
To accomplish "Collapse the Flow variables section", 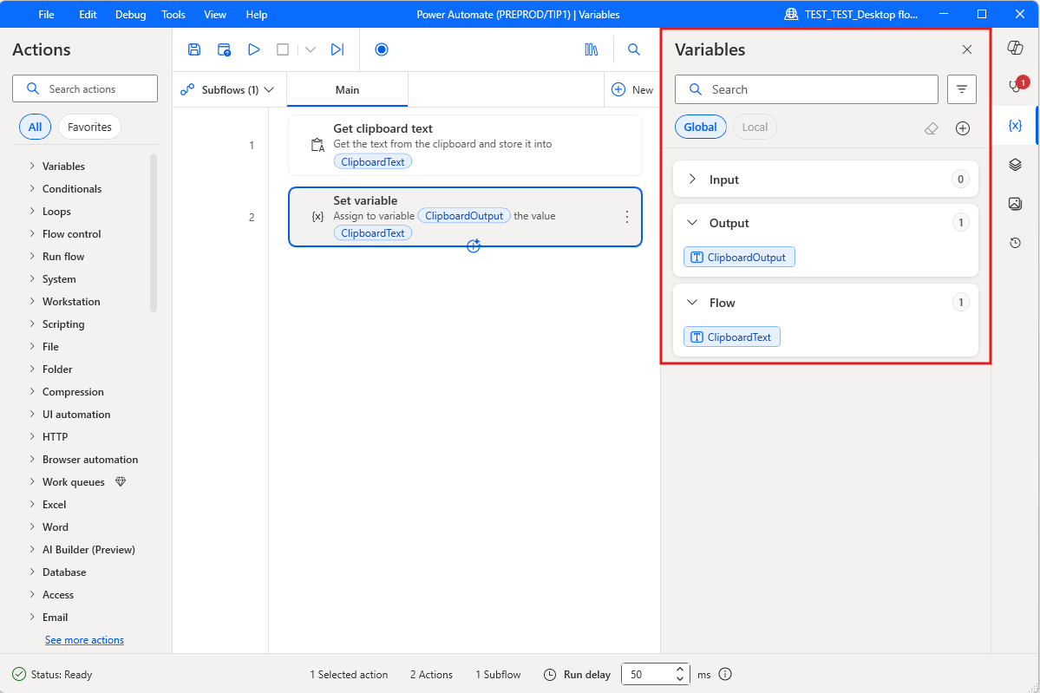I will pyautogui.click(x=692, y=303).
